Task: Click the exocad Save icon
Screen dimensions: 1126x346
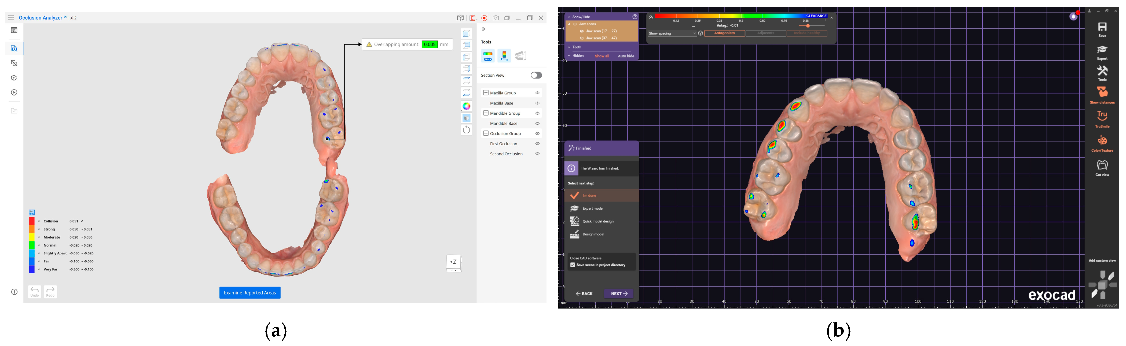Action: coord(1102,27)
